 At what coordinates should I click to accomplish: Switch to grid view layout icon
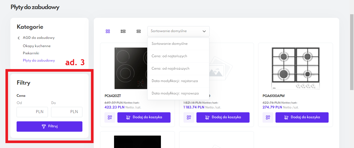108,31
